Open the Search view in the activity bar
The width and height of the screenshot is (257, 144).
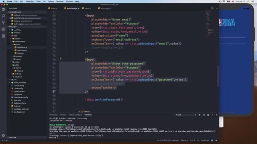coord(3,16)
